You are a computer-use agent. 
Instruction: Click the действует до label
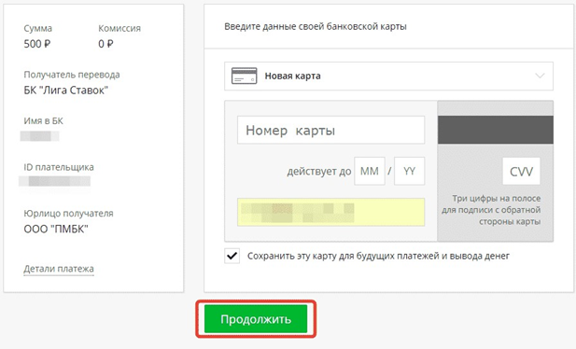click(319, 172)
